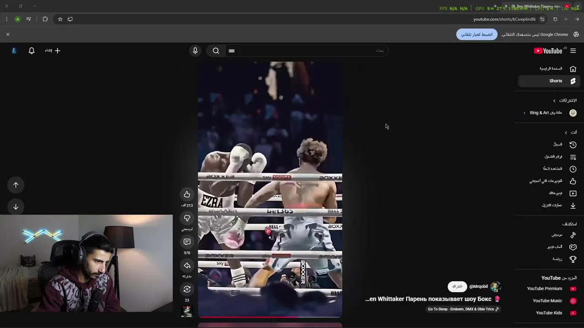Open the account avatar menu
This screenshot has height=328, width=584.
tap(14, 51)
